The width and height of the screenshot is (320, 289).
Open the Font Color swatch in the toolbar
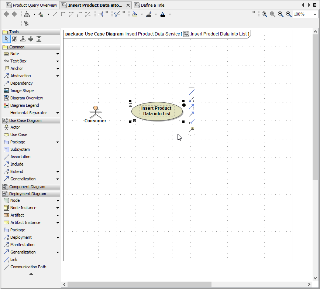pos(162,14)
